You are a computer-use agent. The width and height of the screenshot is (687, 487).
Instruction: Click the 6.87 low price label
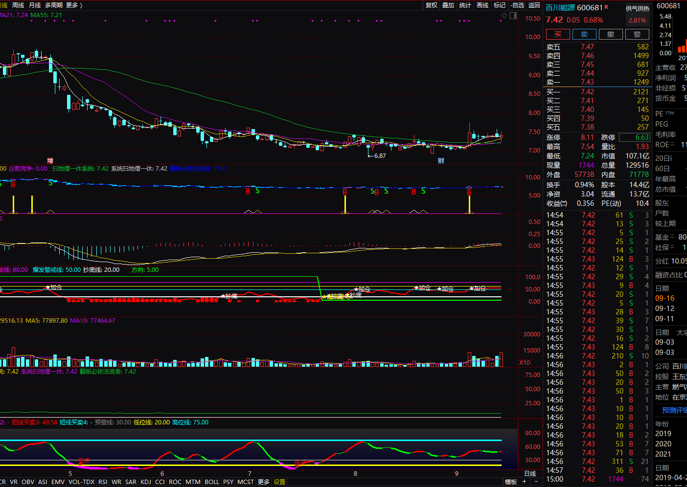(x=380, y=156)
